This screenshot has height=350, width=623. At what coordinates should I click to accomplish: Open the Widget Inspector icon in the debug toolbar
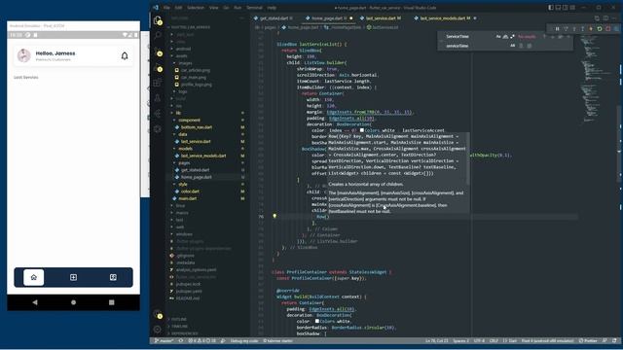(616, 29)
